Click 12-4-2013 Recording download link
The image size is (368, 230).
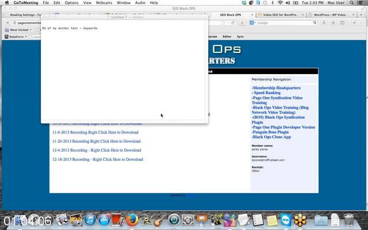[x=97, y=150]
